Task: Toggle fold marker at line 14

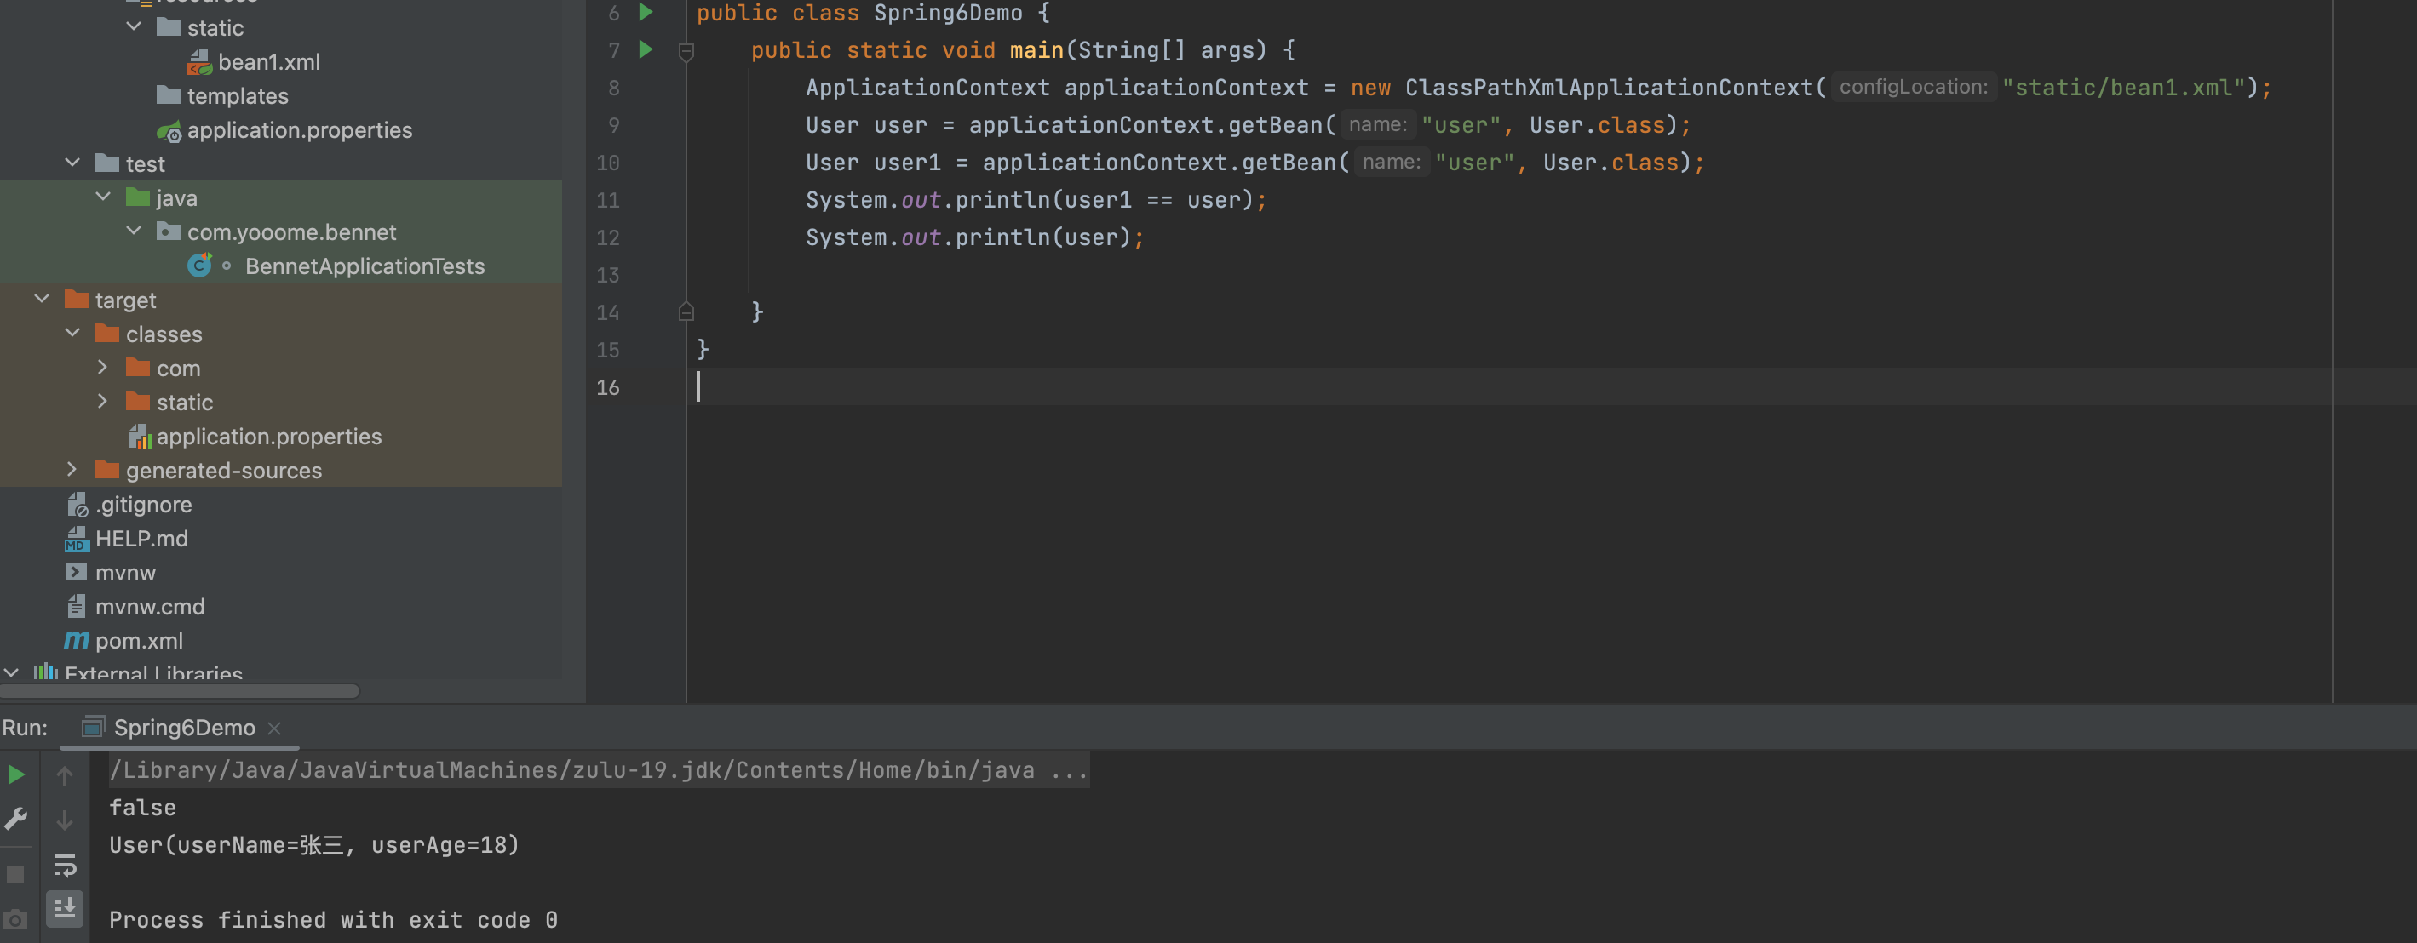Action: [686, 312]
